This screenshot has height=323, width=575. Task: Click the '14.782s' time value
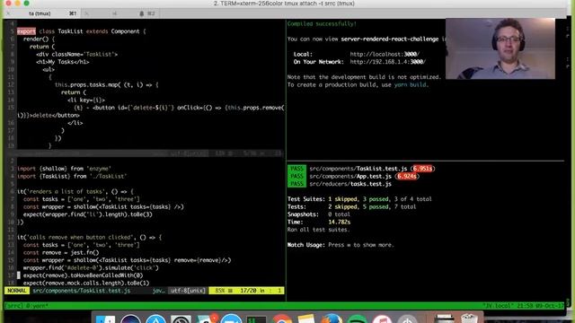click(x=340, y=222)
